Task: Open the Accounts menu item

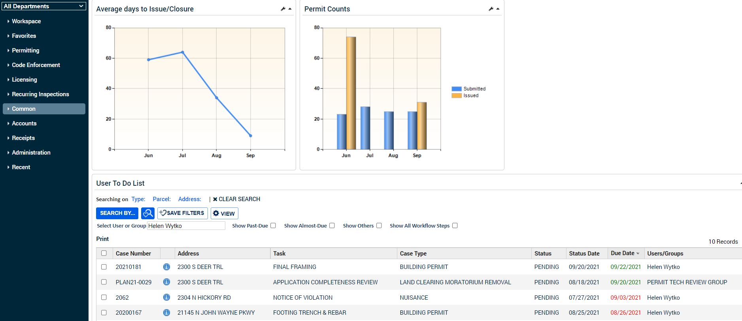Action: point(24,123)
